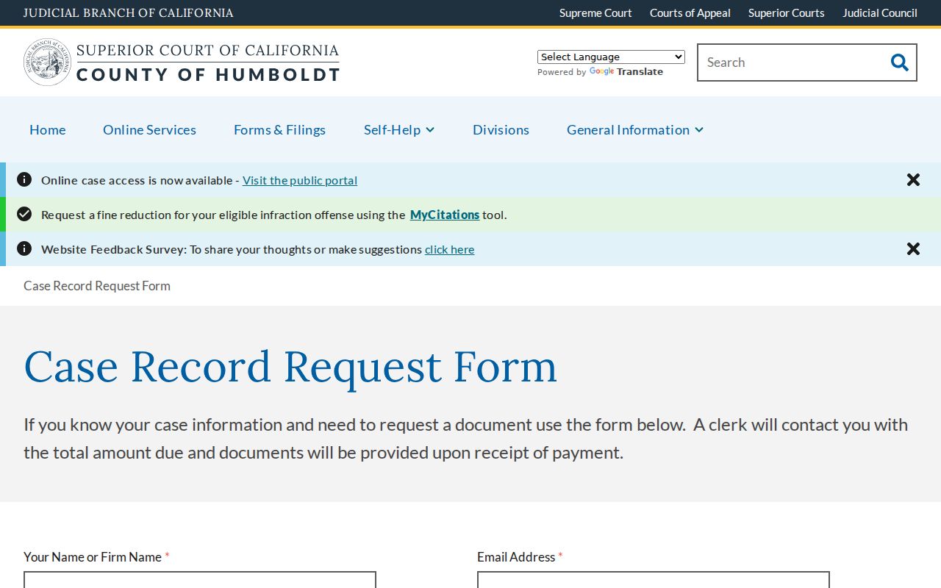Click the Superior Court of California seal logo
The width and height of the screenshot is (941, 588).
(48, 62)
